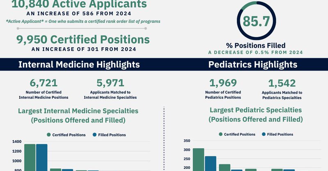Click 'Filled Positions' legend label in Pediatric chart

tap(280, 134)
